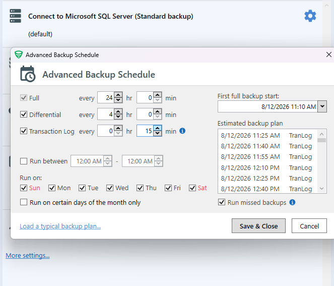Open settings gear for SQL Server connection
Screen dimensions: 334x286
[310, 16]
